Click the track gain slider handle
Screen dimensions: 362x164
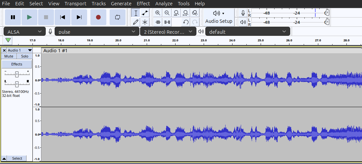click(x=17, y=74)
